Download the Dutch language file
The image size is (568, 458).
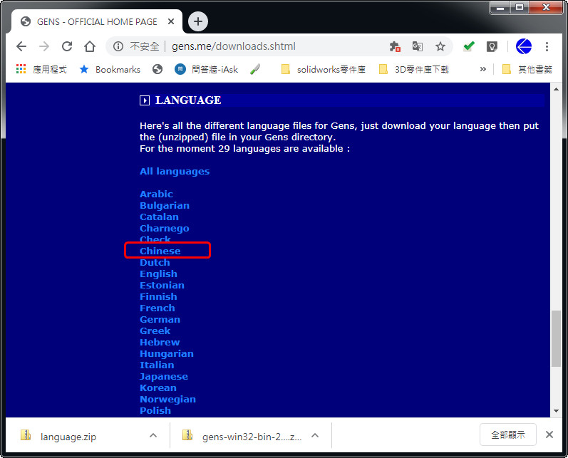pos(155,263)
